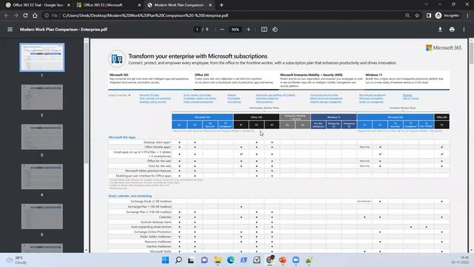Close the Modern Work Plan Comparison tab
The width and height of the screenshot is (474, 267).
click(210, 5)
